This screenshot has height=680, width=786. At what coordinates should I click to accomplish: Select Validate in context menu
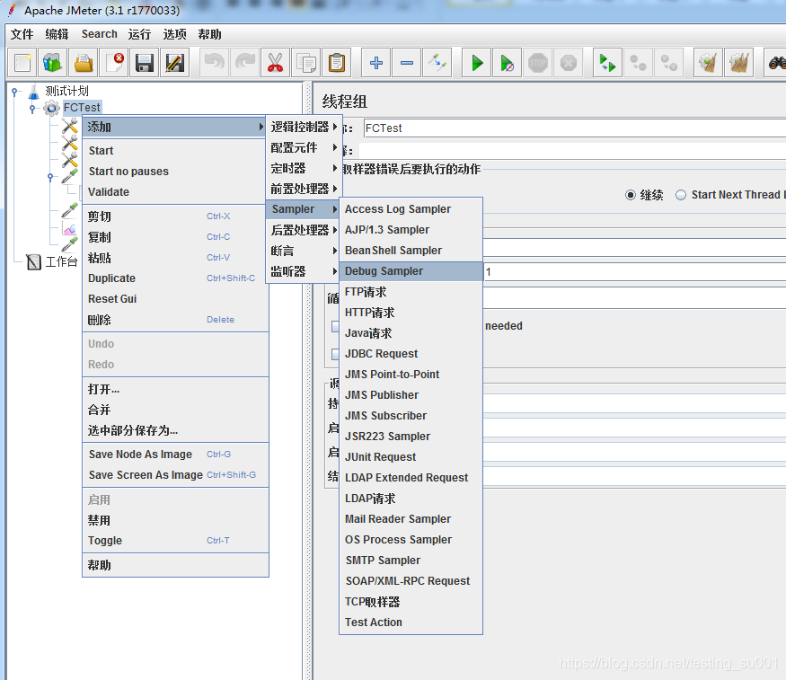[175, 192]
